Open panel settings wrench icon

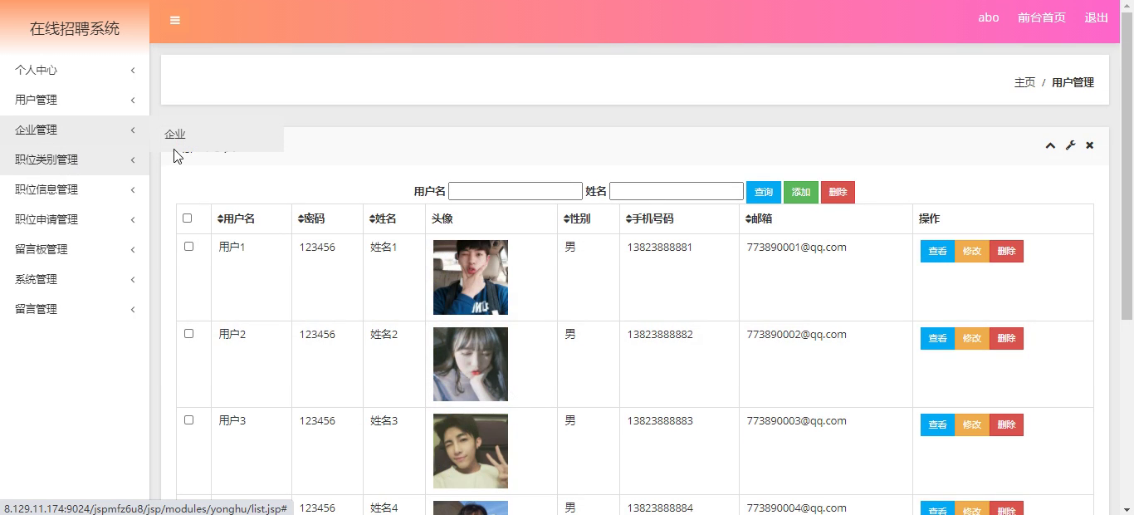tap(1071, 145)
